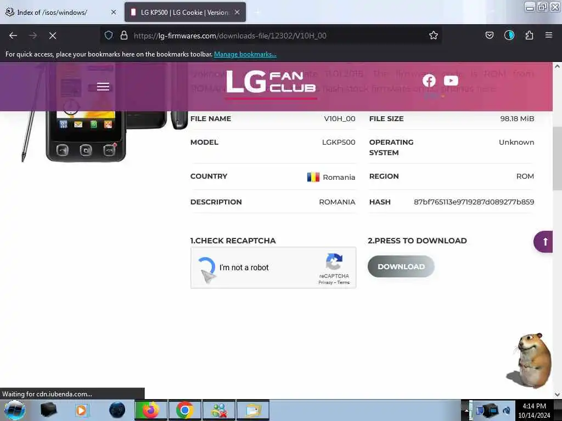Viewport: 562px width, 421px height.
Task: Open the tracking protection shield icon
Action: coord(109,35)
